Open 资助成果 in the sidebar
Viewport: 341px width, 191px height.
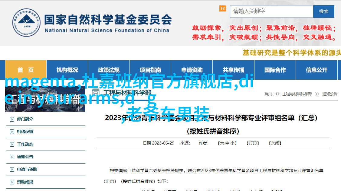tap(25, 182)
